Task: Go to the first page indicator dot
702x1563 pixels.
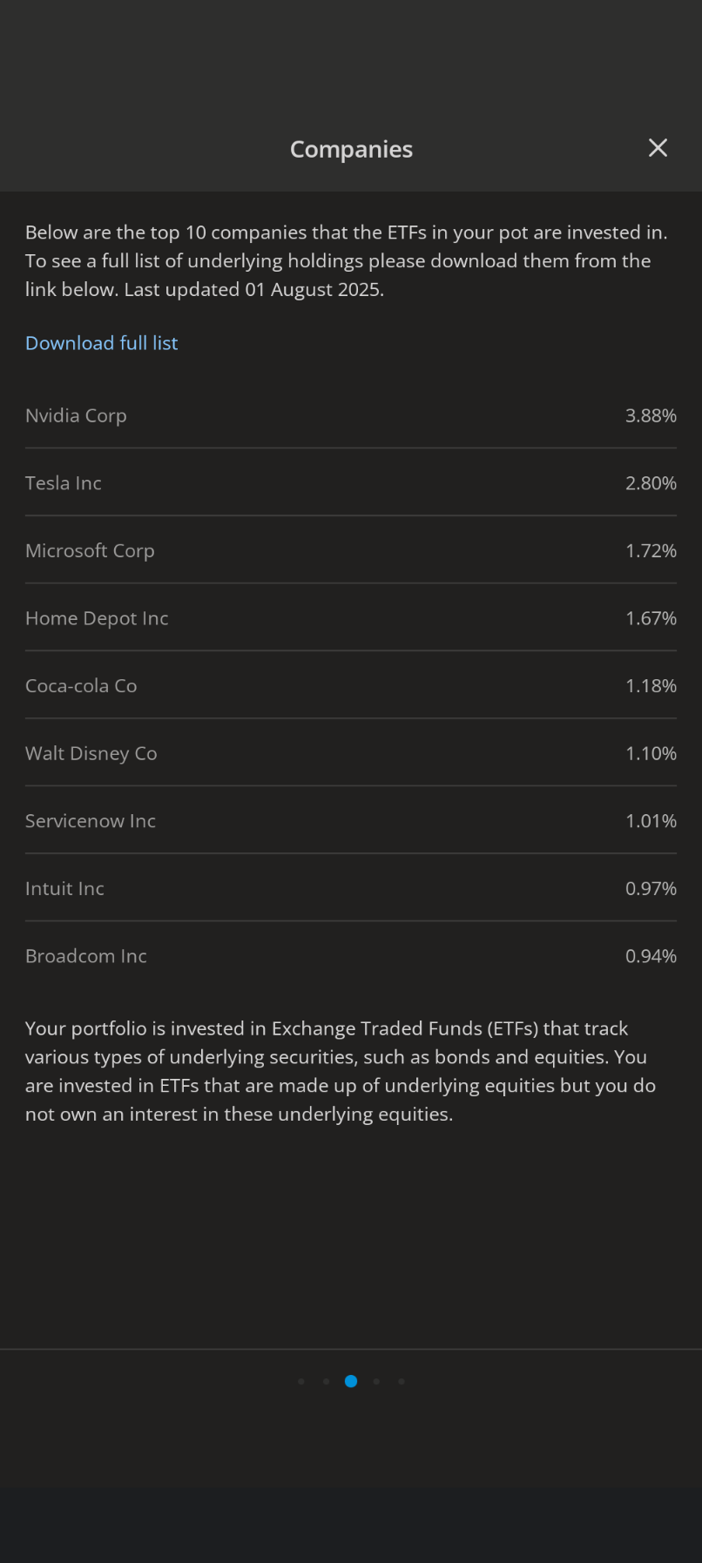Action: coord(301,1381)
